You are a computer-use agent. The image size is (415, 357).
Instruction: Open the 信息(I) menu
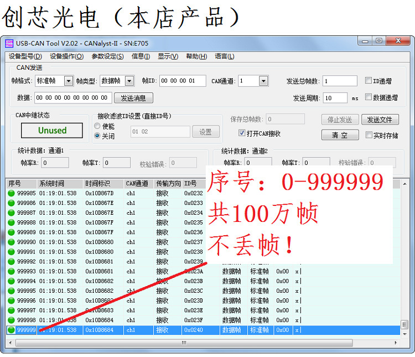pyautogui.click(x=141, y=56)
